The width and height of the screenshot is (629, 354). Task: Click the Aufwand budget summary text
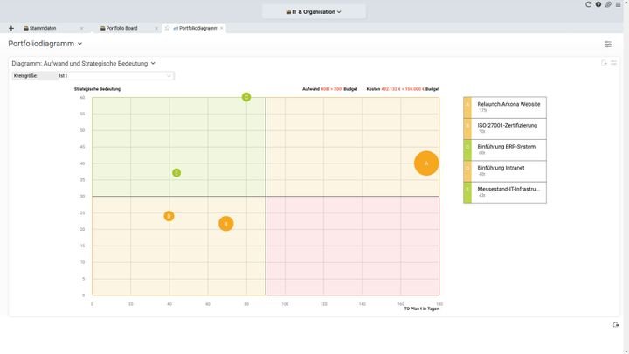[x=329, y=89]
